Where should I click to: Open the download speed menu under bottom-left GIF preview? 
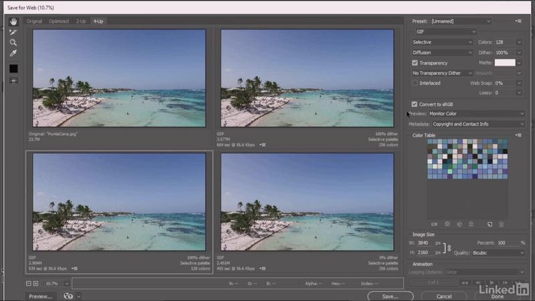coord(74,269)
